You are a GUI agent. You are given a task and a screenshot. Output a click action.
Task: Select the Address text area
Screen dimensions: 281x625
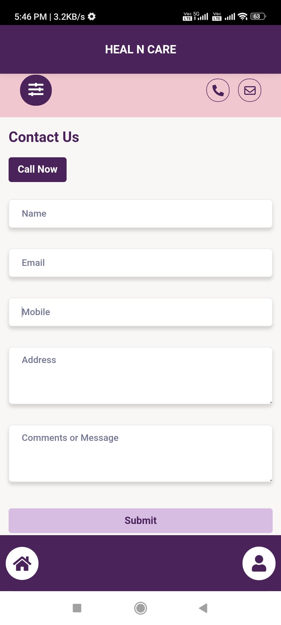click(140, 376)
